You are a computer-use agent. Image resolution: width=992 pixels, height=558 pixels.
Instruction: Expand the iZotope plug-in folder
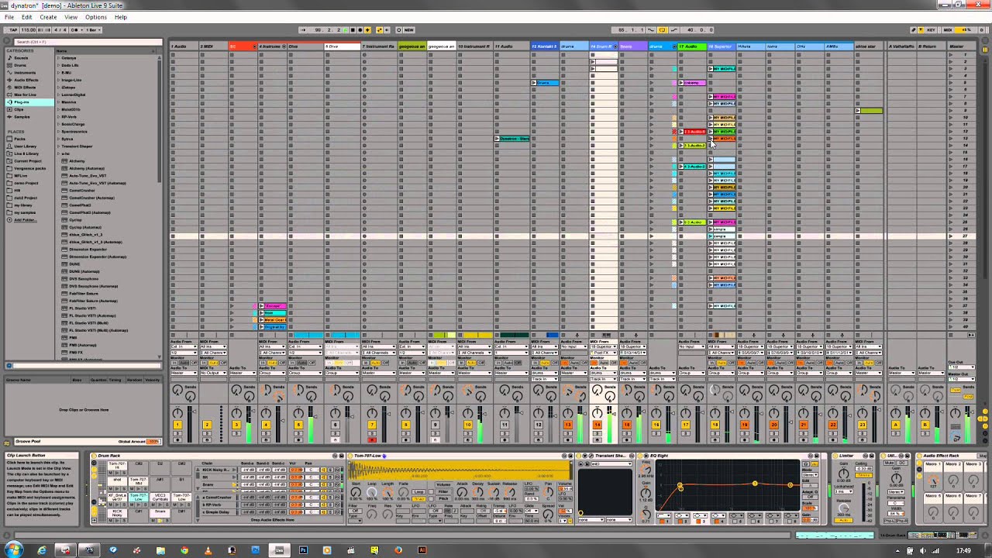[59, 88]
